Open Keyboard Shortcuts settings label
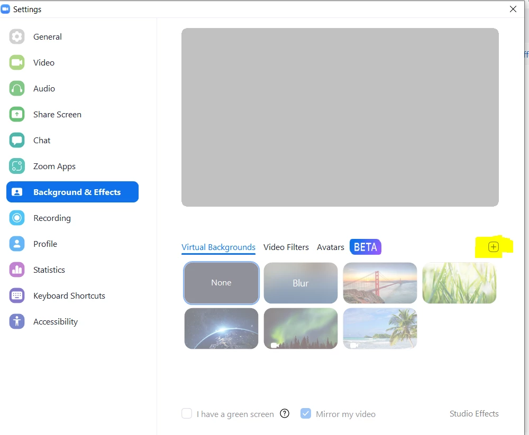This screenshot has width=529, height=435. tap(69, 296)
